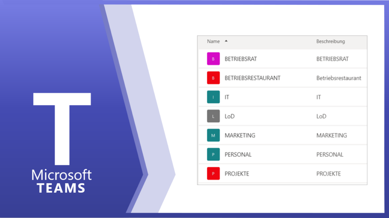Click the teal M icon for MARKETING
Viewport: 389px width, 218px height.
click(213, 135)
